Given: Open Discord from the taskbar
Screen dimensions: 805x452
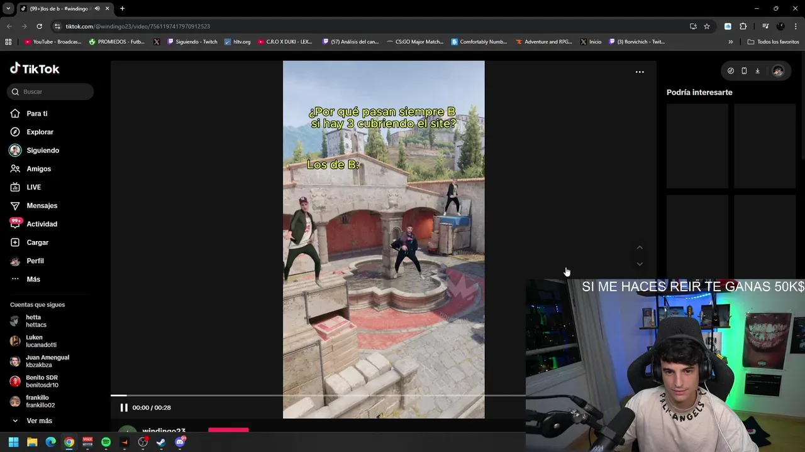Looking at the screenshot, I should click(180, 442).
